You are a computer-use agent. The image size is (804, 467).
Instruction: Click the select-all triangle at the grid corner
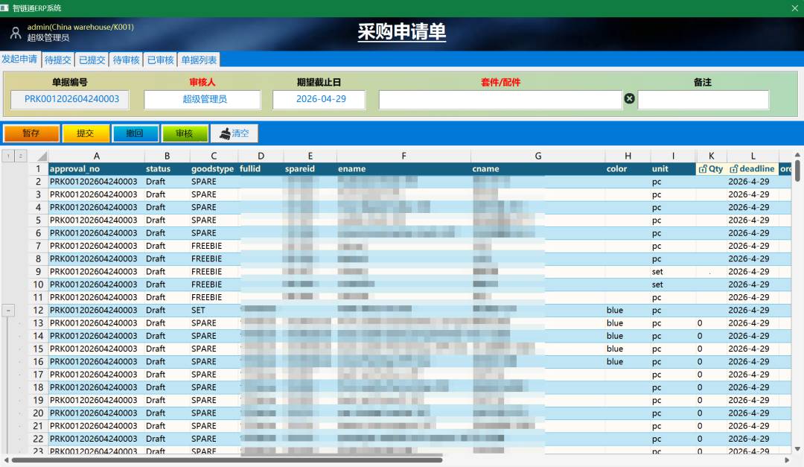(x=42, y=156)
